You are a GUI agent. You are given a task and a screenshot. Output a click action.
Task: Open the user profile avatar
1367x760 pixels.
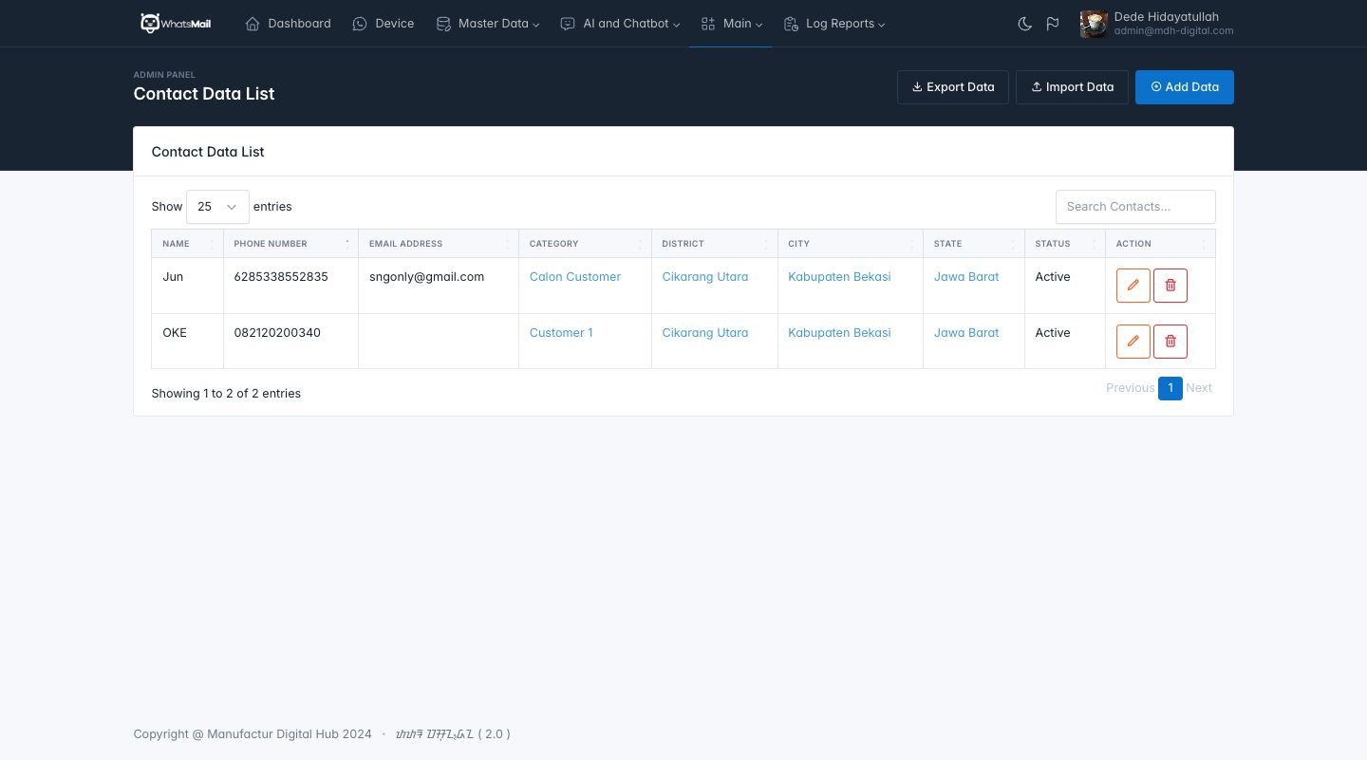coord(1094,24)
